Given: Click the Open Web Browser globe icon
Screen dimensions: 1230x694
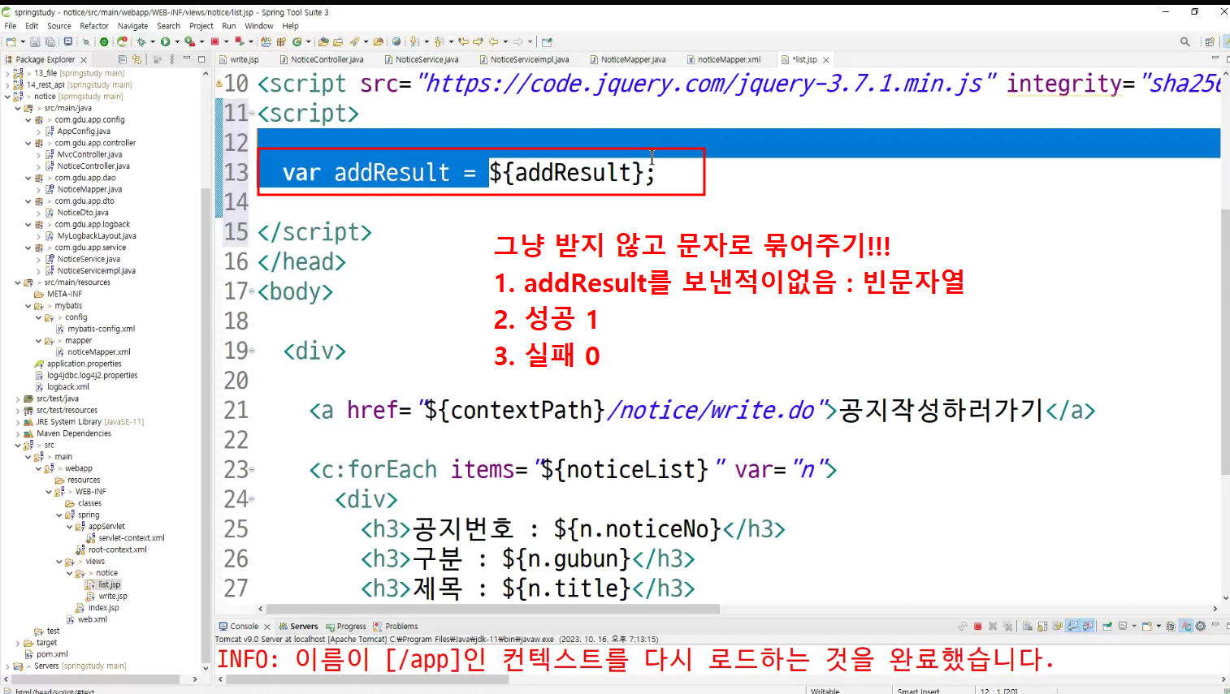Looking at the screenshot, I should [396, 42].
